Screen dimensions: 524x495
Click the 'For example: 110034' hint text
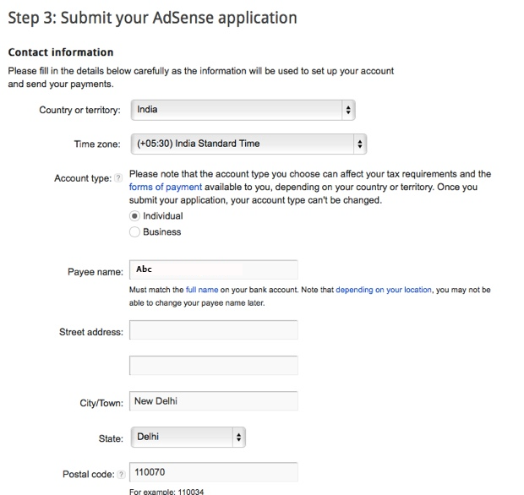pyautogui.click(x=166, y=492)
